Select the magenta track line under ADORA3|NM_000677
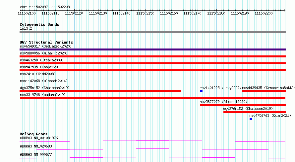The height and width of the screenshot is (162, 295). coord(152,157)
